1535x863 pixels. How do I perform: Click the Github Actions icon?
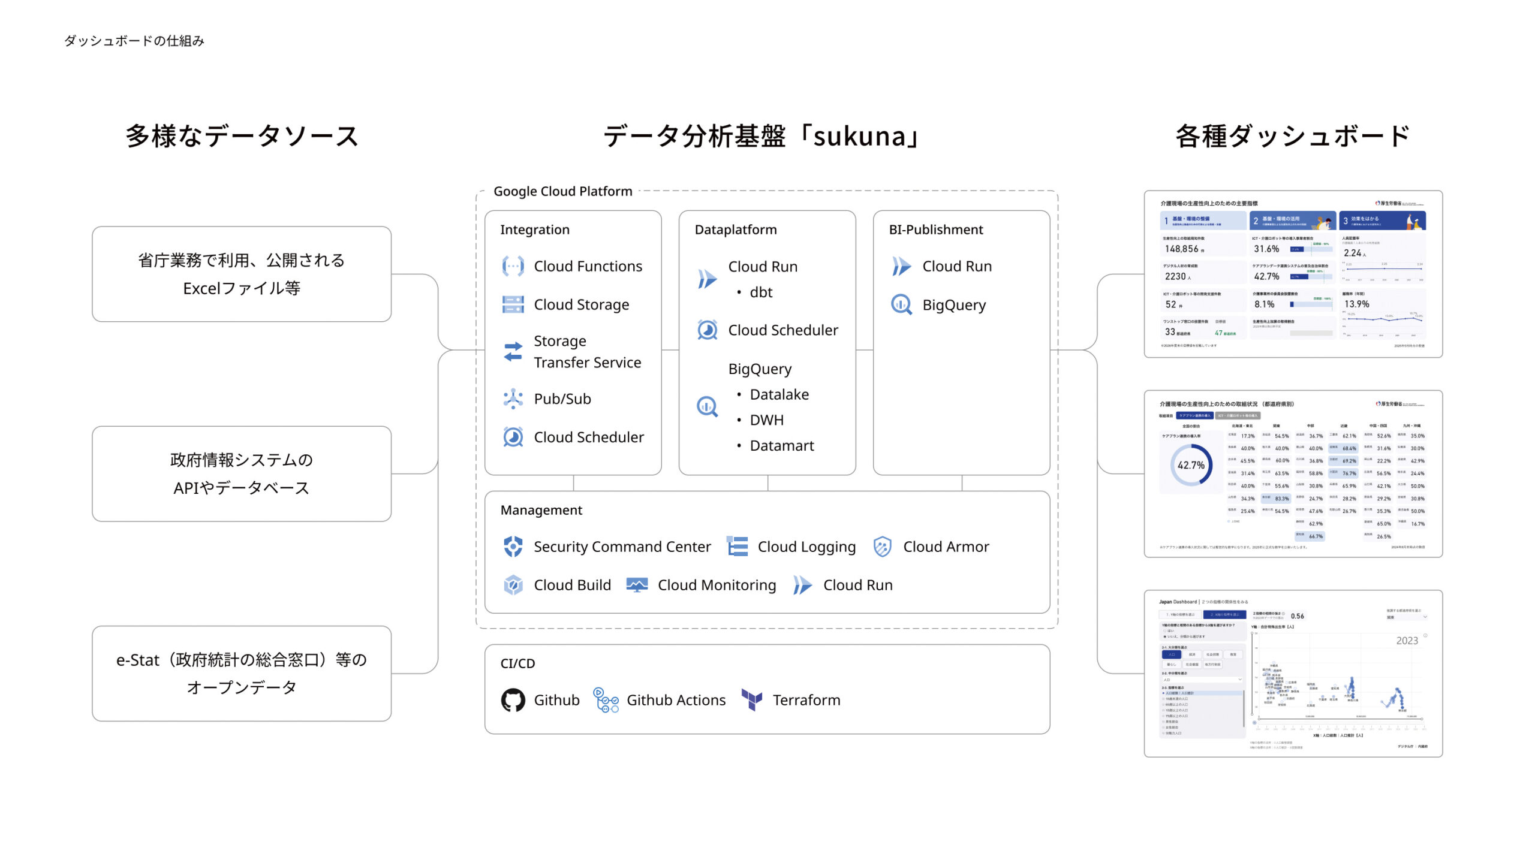tap(606, 700)
